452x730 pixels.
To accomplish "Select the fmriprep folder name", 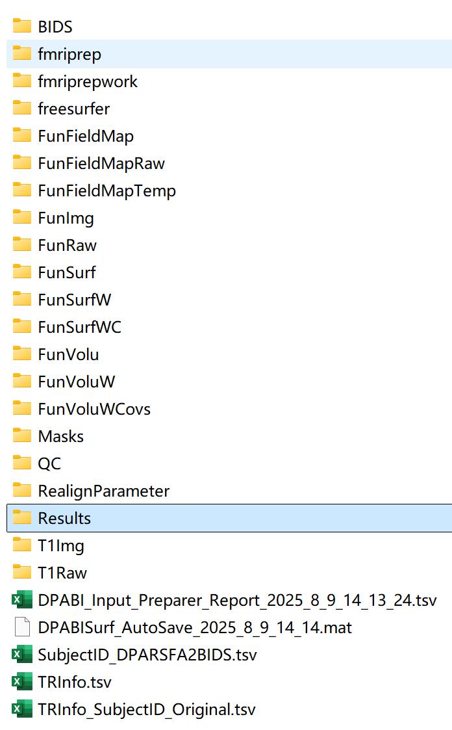I will 69,55.
